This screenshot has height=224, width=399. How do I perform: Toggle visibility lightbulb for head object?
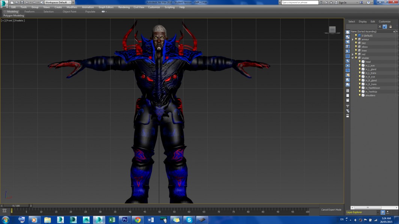(x=360, y=62)
